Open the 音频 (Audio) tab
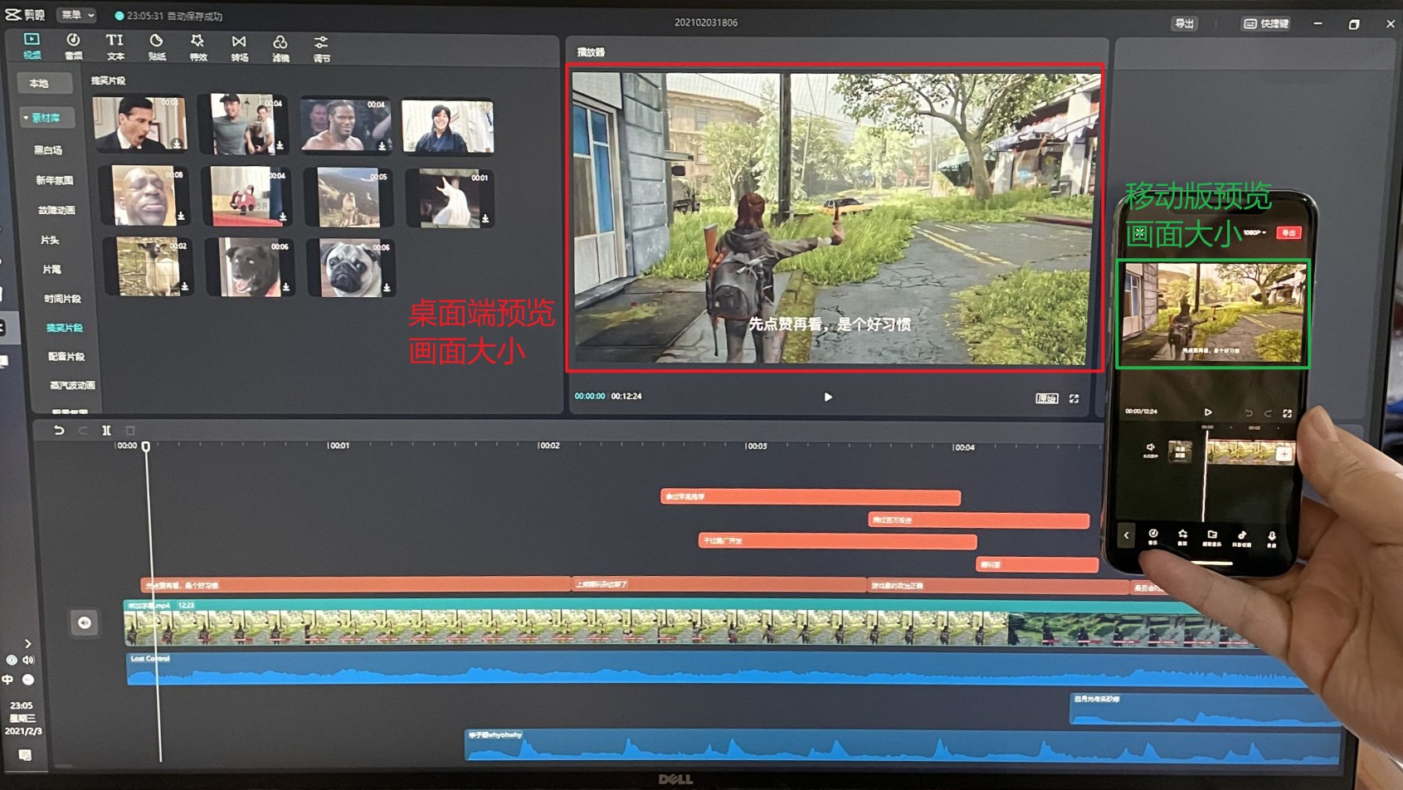Screen dimensions: 1403x790 tap(73, 46)
